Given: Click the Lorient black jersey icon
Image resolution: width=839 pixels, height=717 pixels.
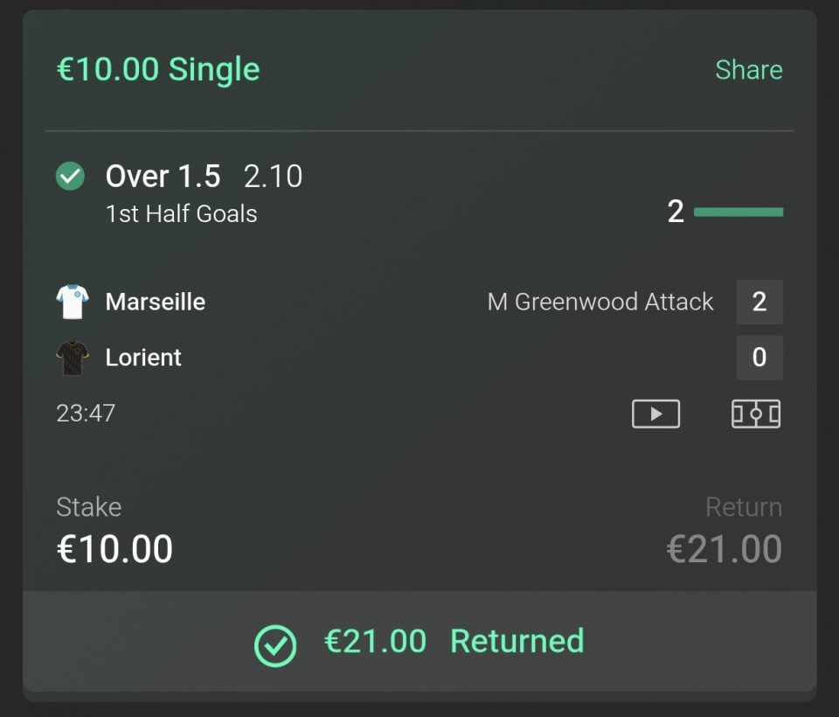Looking at the screenshot, I should click(73, 358).
